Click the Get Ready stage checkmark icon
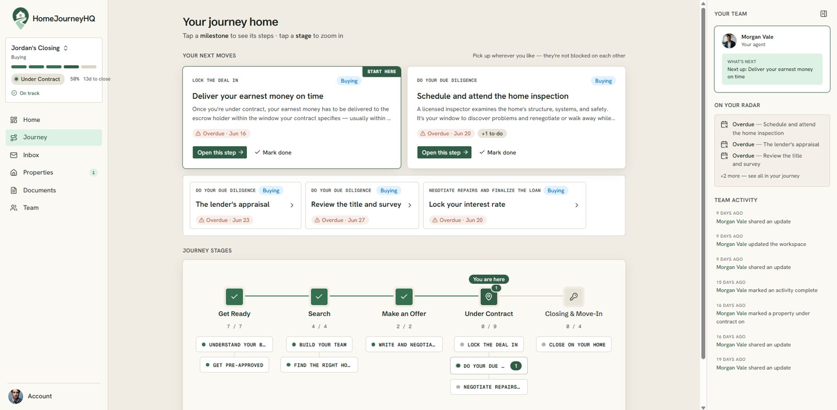This screenshot has height=410, width=837. 234,297
